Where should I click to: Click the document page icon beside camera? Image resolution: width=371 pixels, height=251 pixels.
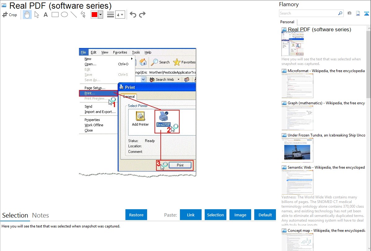coord(358,13)
